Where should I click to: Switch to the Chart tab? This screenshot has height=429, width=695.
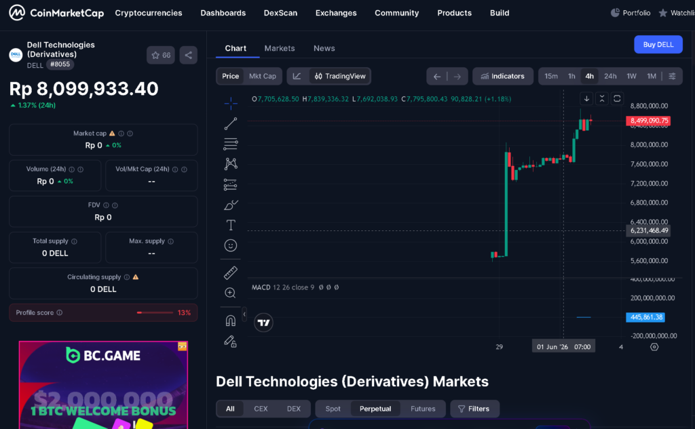coord(236,48)
